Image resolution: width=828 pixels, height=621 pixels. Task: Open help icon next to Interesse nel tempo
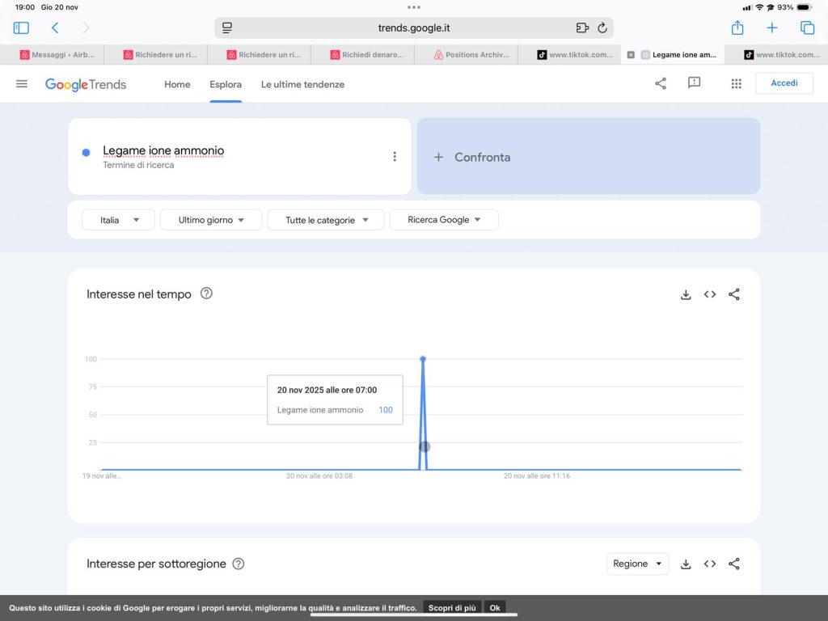tap(206, 294)
